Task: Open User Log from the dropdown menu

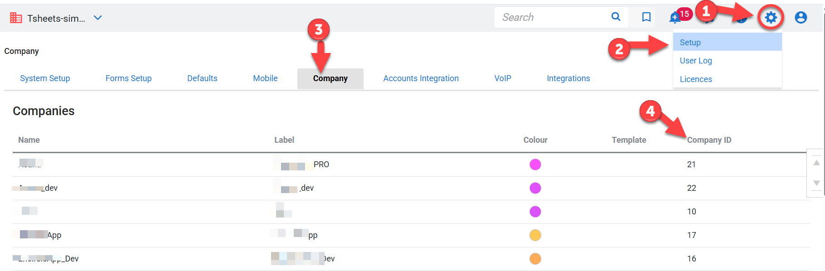Action: pos(695,61)
